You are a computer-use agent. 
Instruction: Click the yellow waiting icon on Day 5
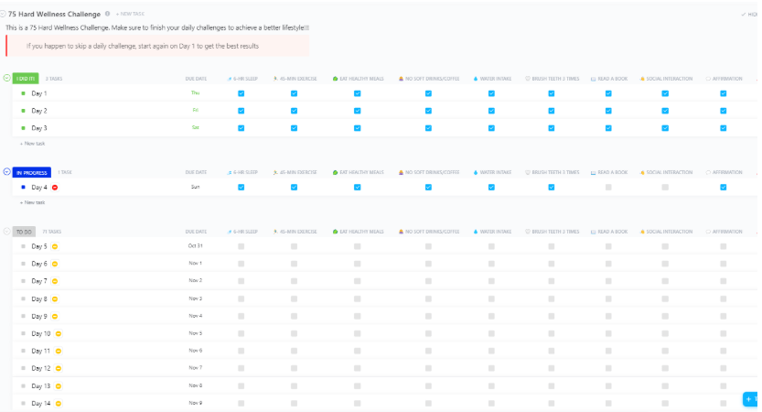tap(55, 246)
